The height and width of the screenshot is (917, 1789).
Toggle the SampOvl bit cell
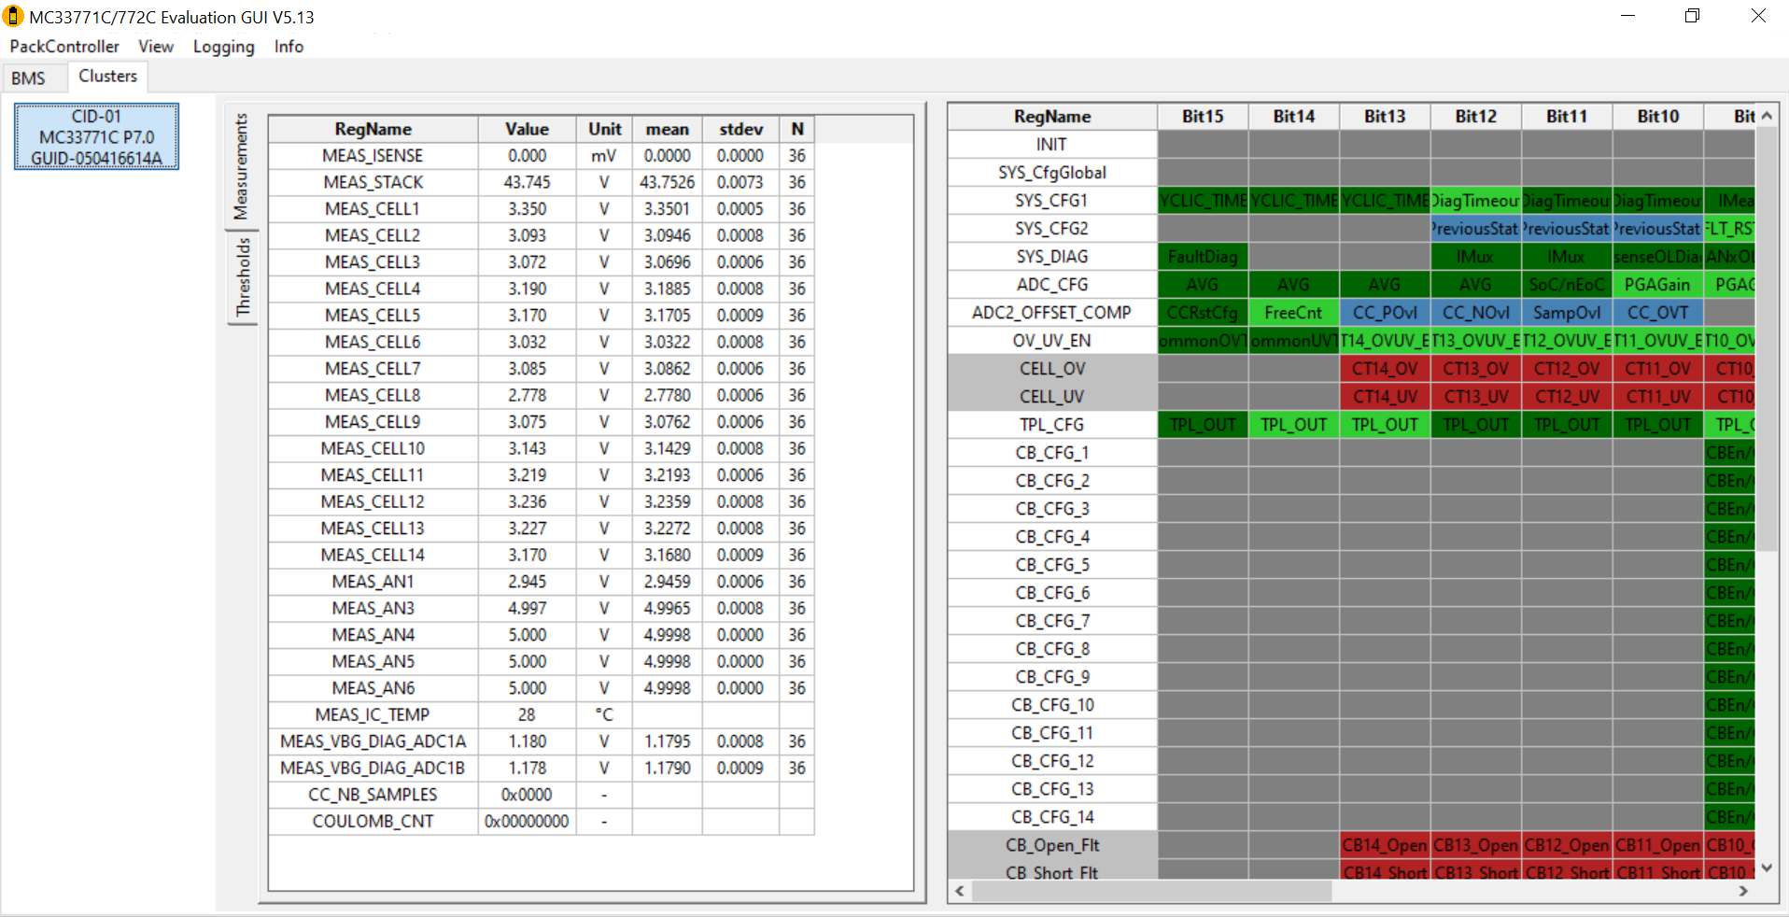coord(1567,313)
